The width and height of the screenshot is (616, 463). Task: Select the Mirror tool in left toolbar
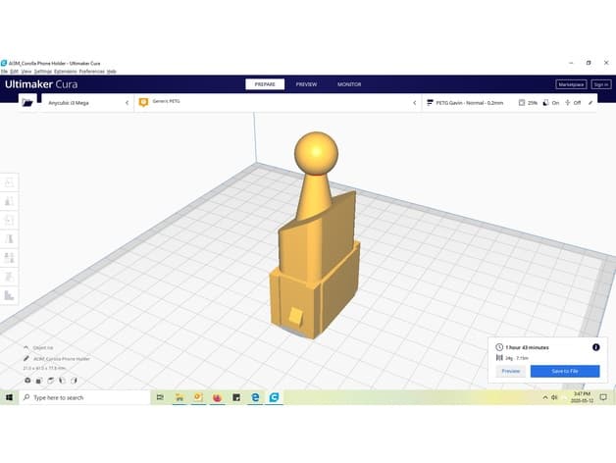pos(9,238)
